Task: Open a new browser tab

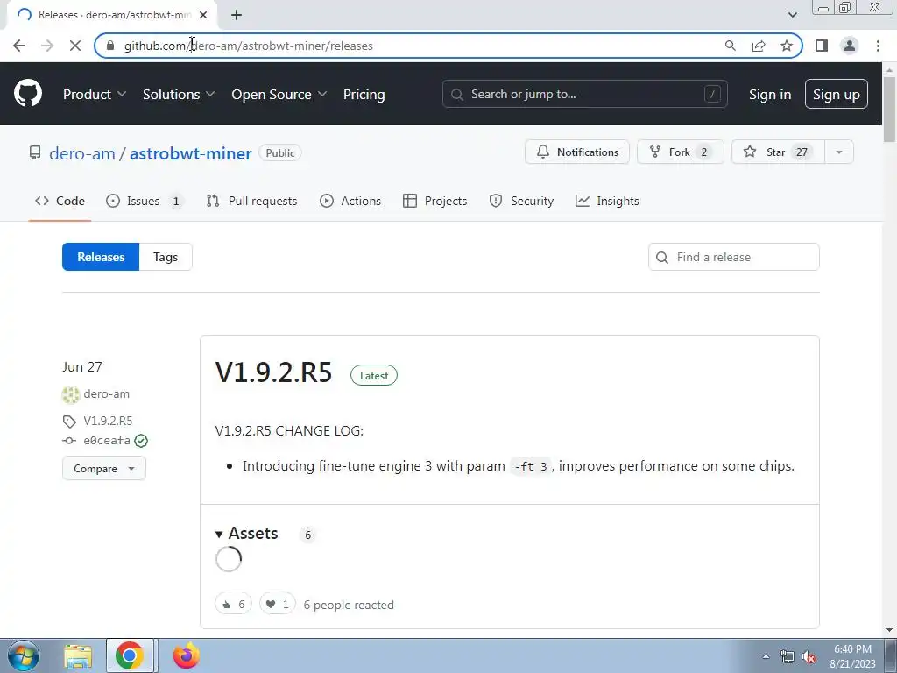Action: click(237, 16)
